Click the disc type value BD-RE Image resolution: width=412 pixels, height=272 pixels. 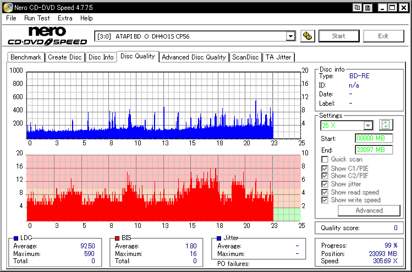click(359, 76)
